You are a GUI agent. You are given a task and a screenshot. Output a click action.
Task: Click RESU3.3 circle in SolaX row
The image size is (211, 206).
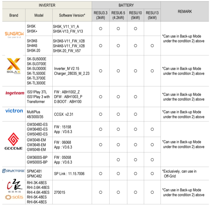pos(101,71)
